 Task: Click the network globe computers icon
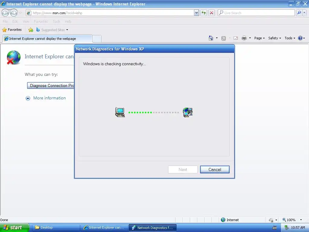(188, 112)
